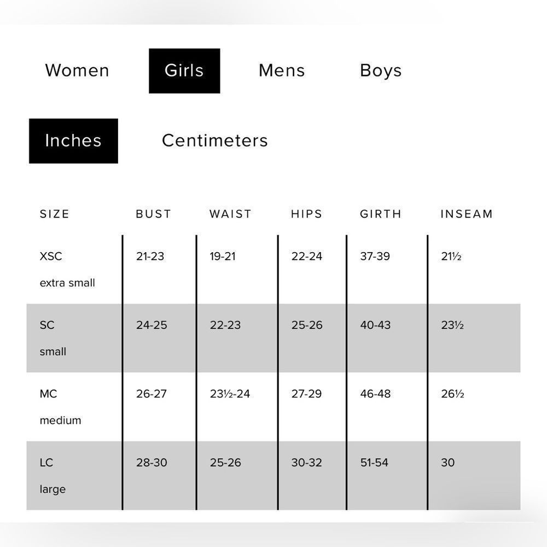Screen dimensions: 547x547
Task: Click the HIPS column header
Action: point(306,214)
